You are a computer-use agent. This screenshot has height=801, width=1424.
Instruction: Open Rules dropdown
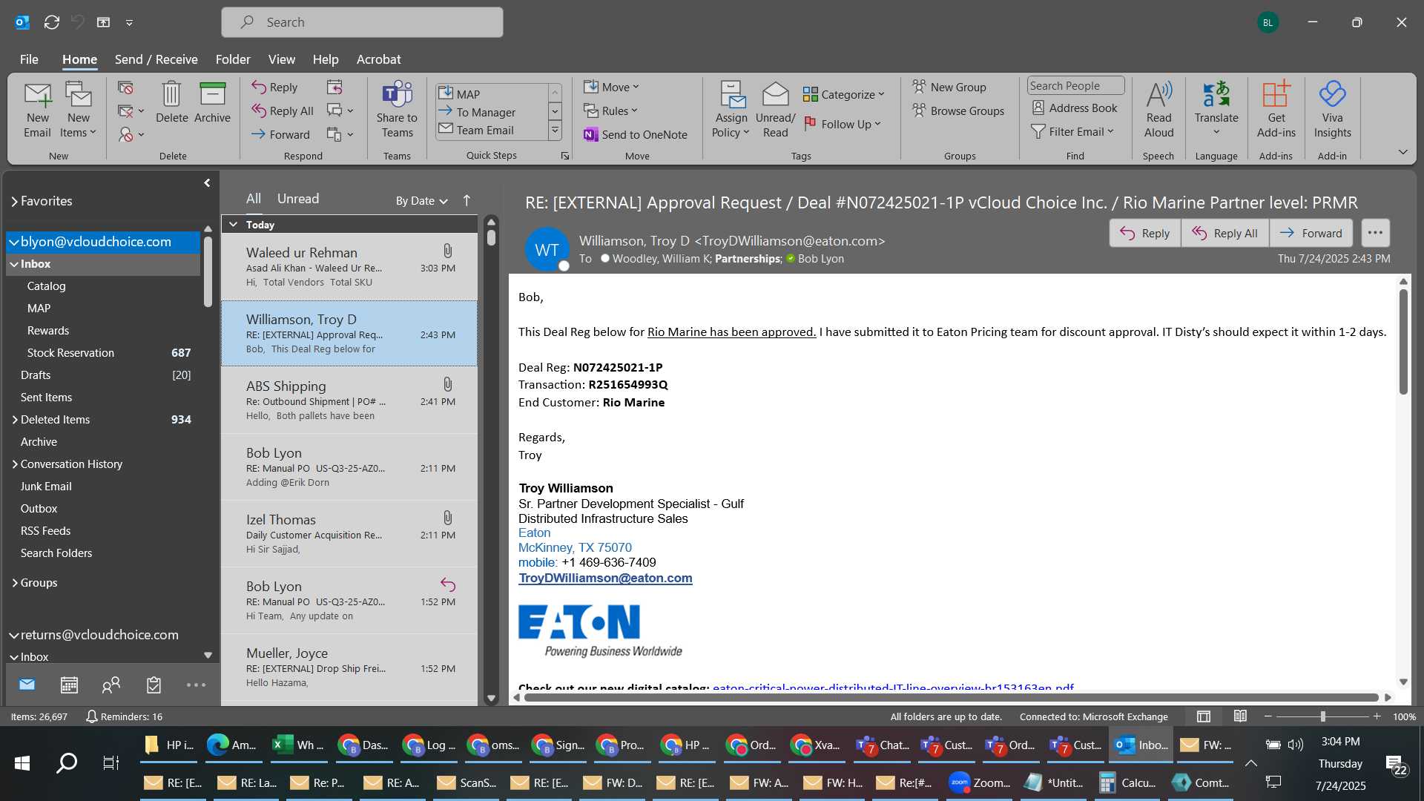click(x=610, y=111)
